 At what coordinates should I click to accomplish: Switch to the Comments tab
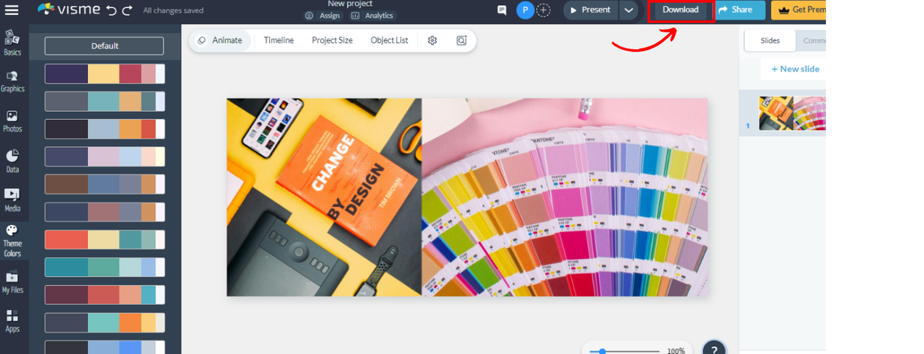(813, 40)
